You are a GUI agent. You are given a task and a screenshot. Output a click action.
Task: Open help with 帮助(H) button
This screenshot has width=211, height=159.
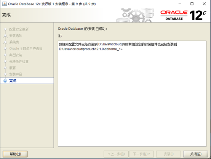15,154
